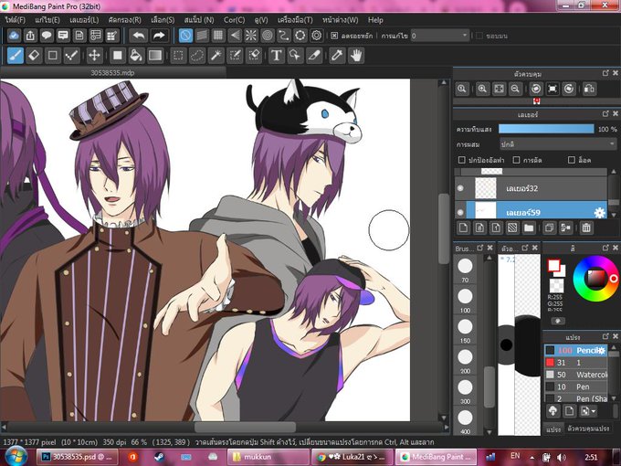Image resolution: width=621 pixels, height=466 pixels.
Task: Open the Layer menu
Action: (x=84, y=20)
